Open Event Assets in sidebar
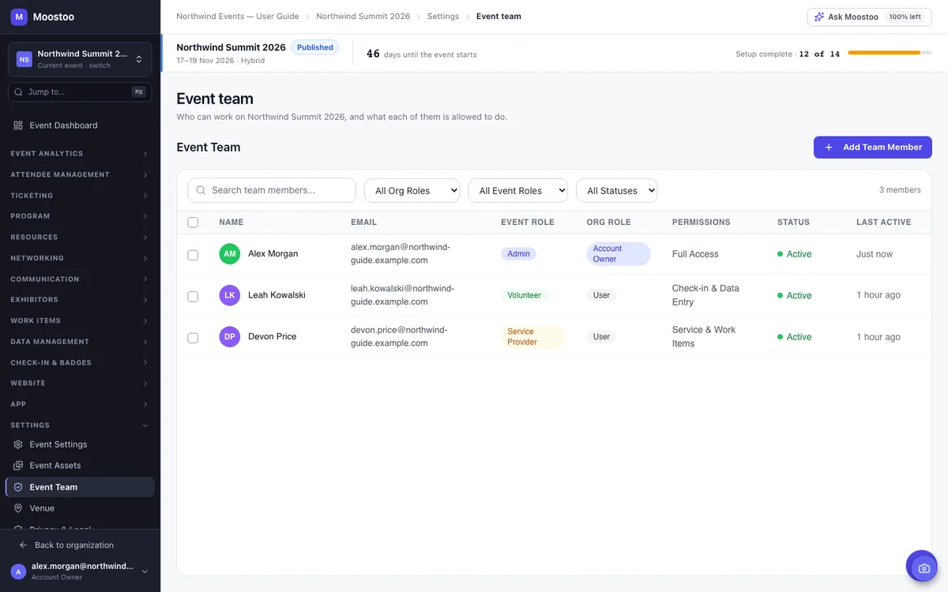 [x=80, y=466]
